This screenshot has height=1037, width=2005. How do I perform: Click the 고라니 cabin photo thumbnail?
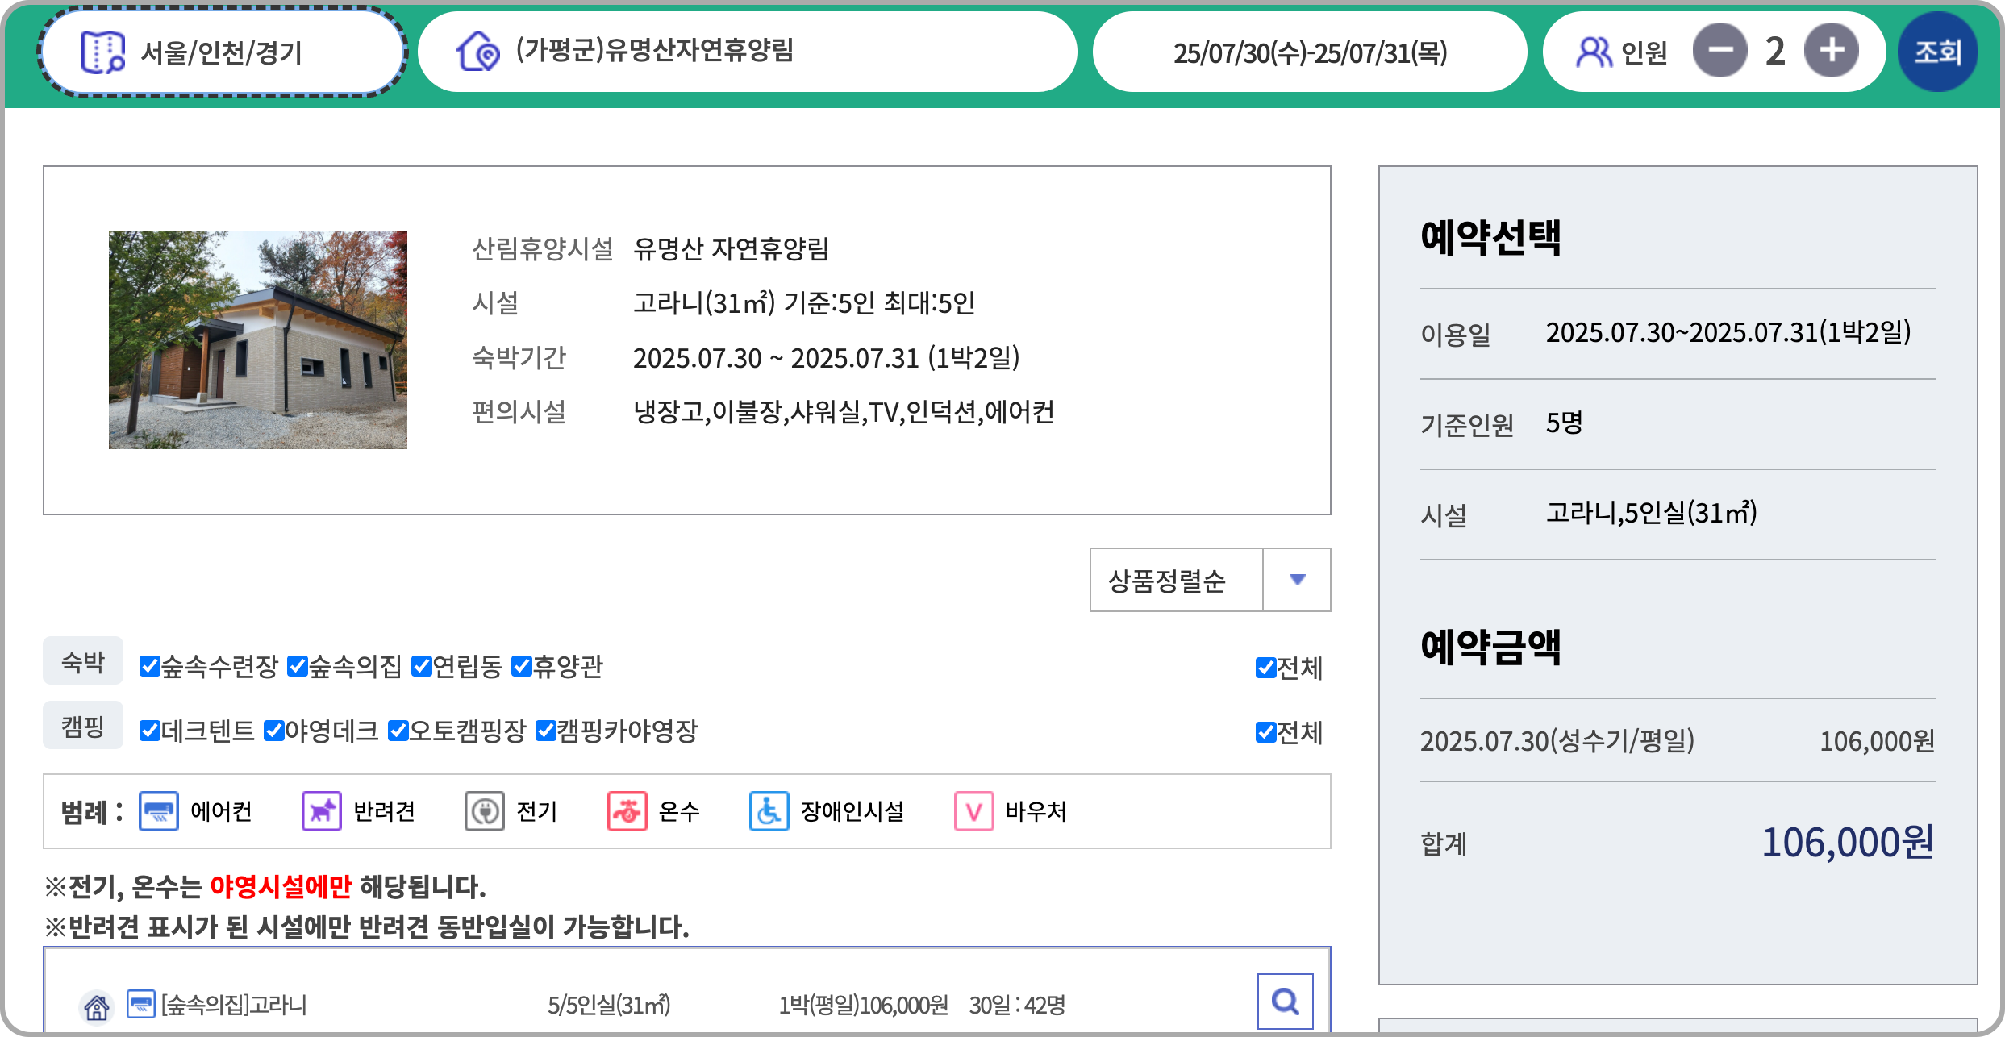(x=258, y=340)
